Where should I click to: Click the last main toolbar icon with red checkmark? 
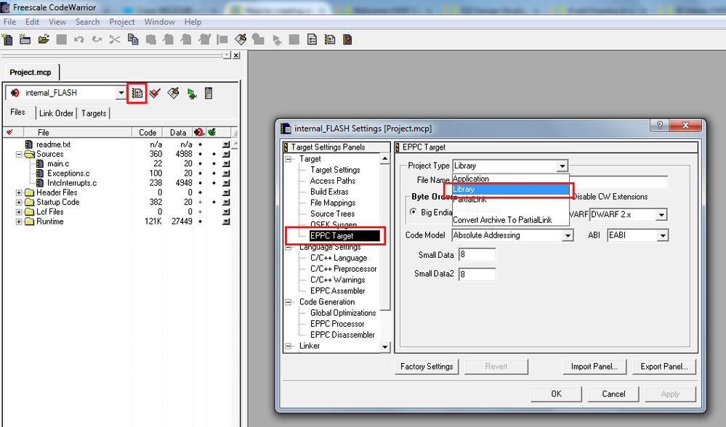(347, 40)
